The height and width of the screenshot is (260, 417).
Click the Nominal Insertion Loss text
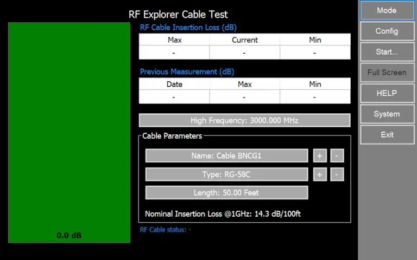click(223, 214)
